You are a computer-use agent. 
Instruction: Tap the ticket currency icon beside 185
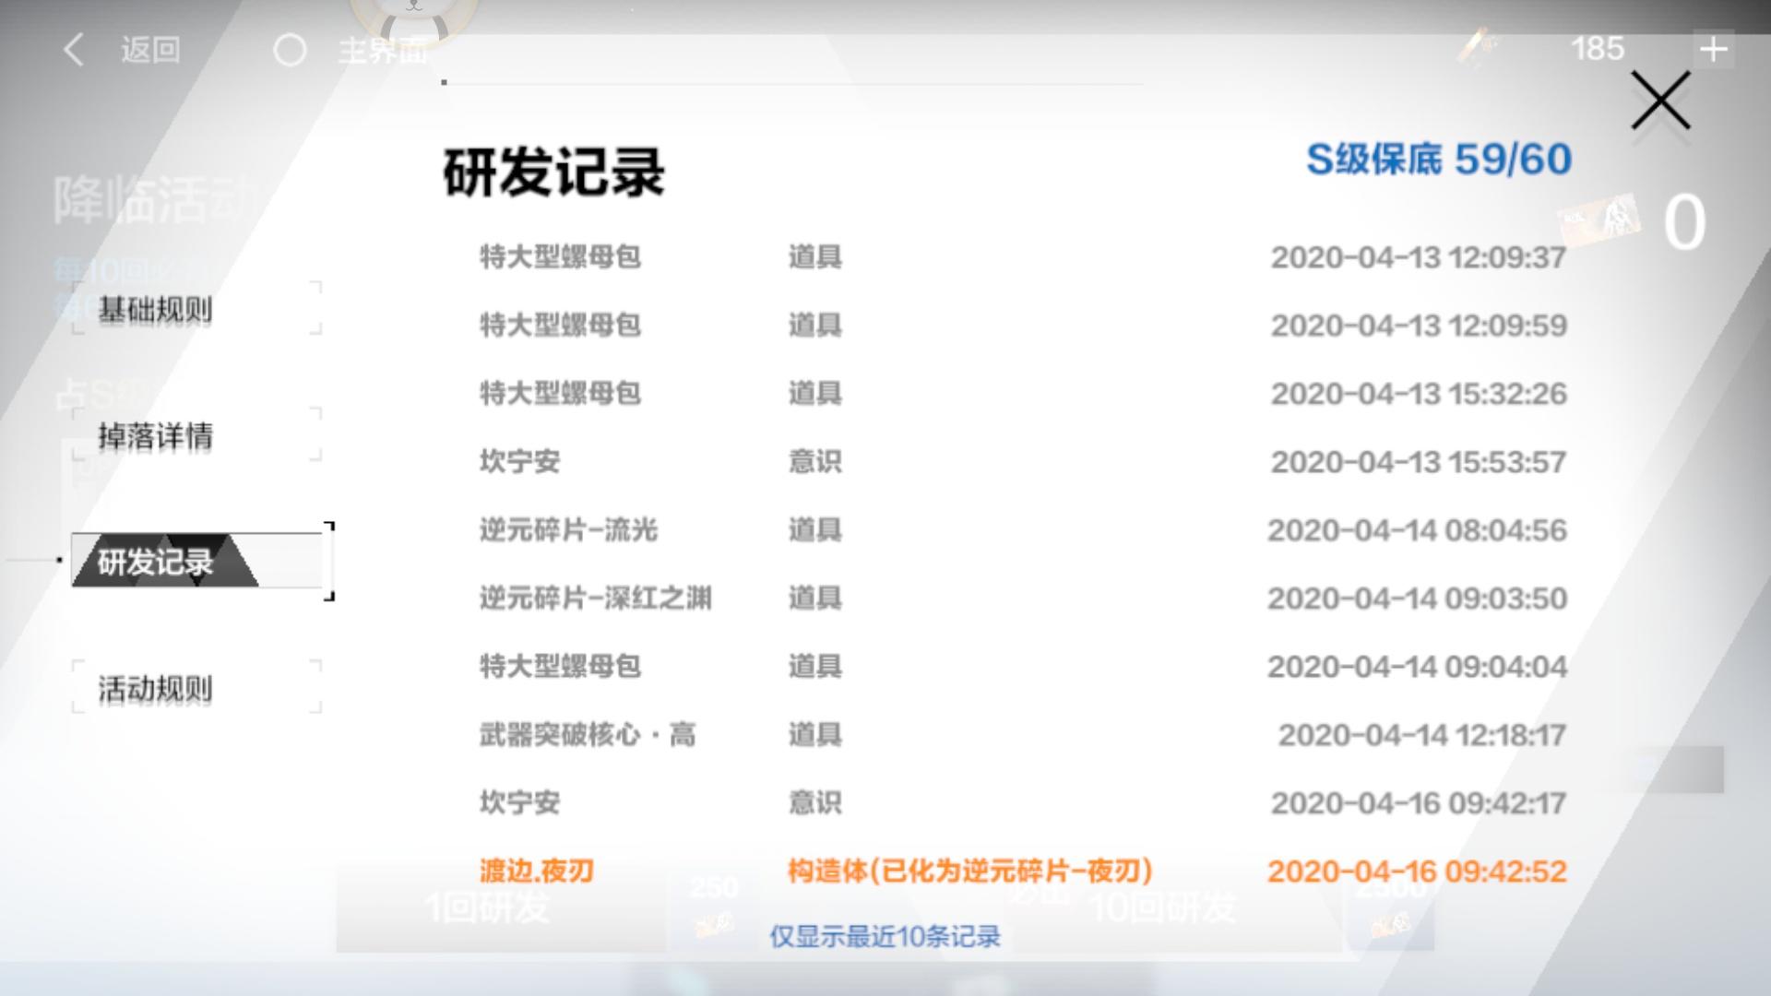click(1481, 45)
